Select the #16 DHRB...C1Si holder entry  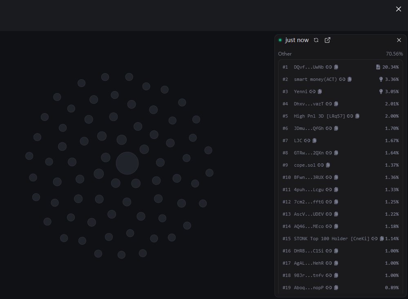(x=308, y=251)
